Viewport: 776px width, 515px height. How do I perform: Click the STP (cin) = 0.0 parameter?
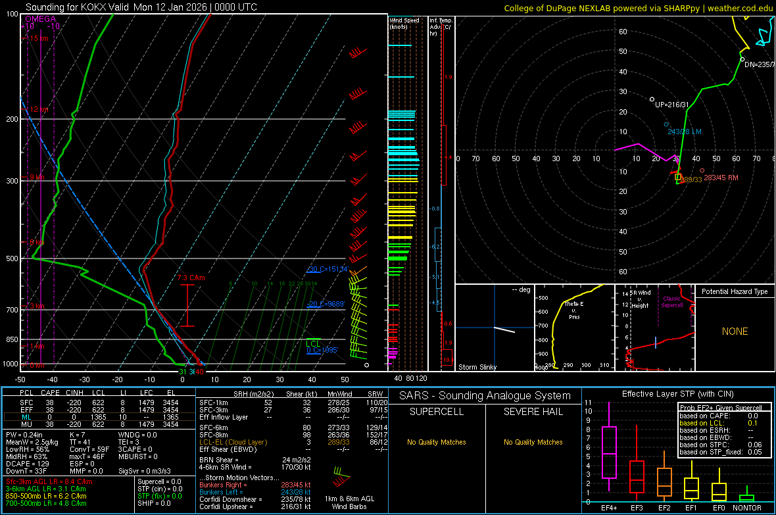pos(160,489)
